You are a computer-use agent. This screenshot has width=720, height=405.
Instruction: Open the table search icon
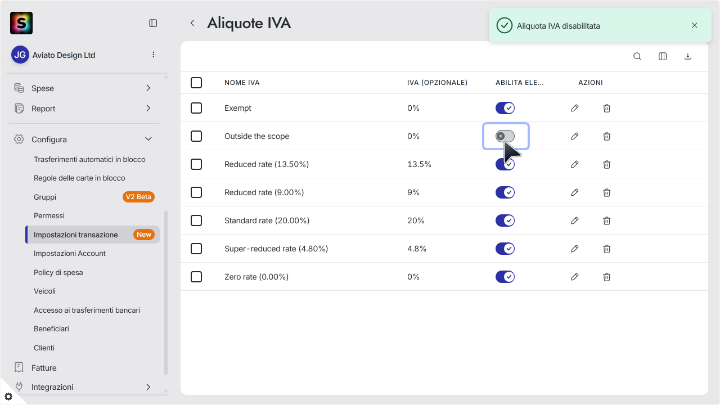(637, 56)
